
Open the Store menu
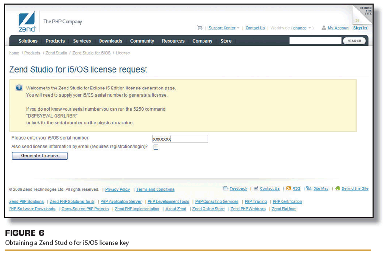click(226, 41)
